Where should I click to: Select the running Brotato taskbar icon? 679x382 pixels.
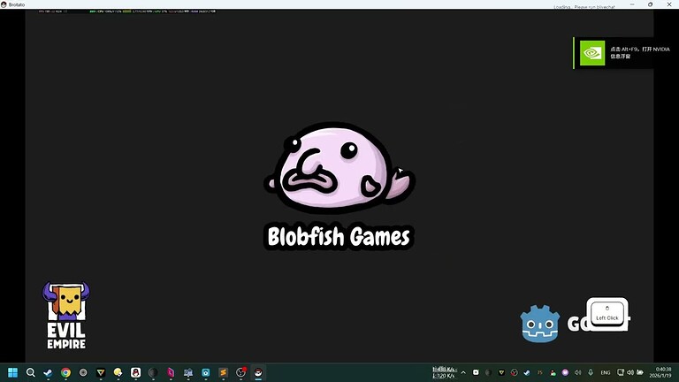(x=257, y=372)
